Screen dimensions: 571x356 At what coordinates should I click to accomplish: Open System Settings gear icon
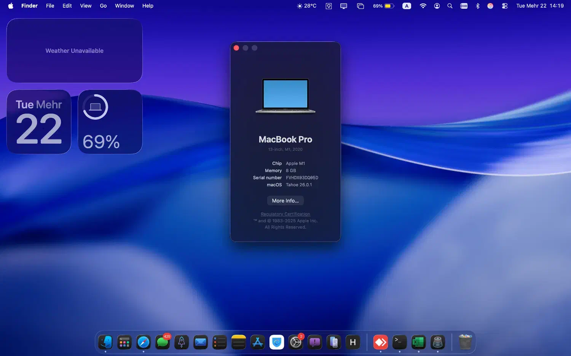(x=296, y=342)
